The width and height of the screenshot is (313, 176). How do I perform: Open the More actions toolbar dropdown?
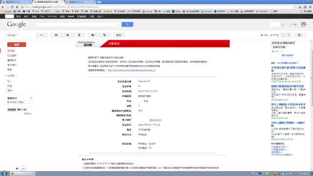tap(119, 35)
